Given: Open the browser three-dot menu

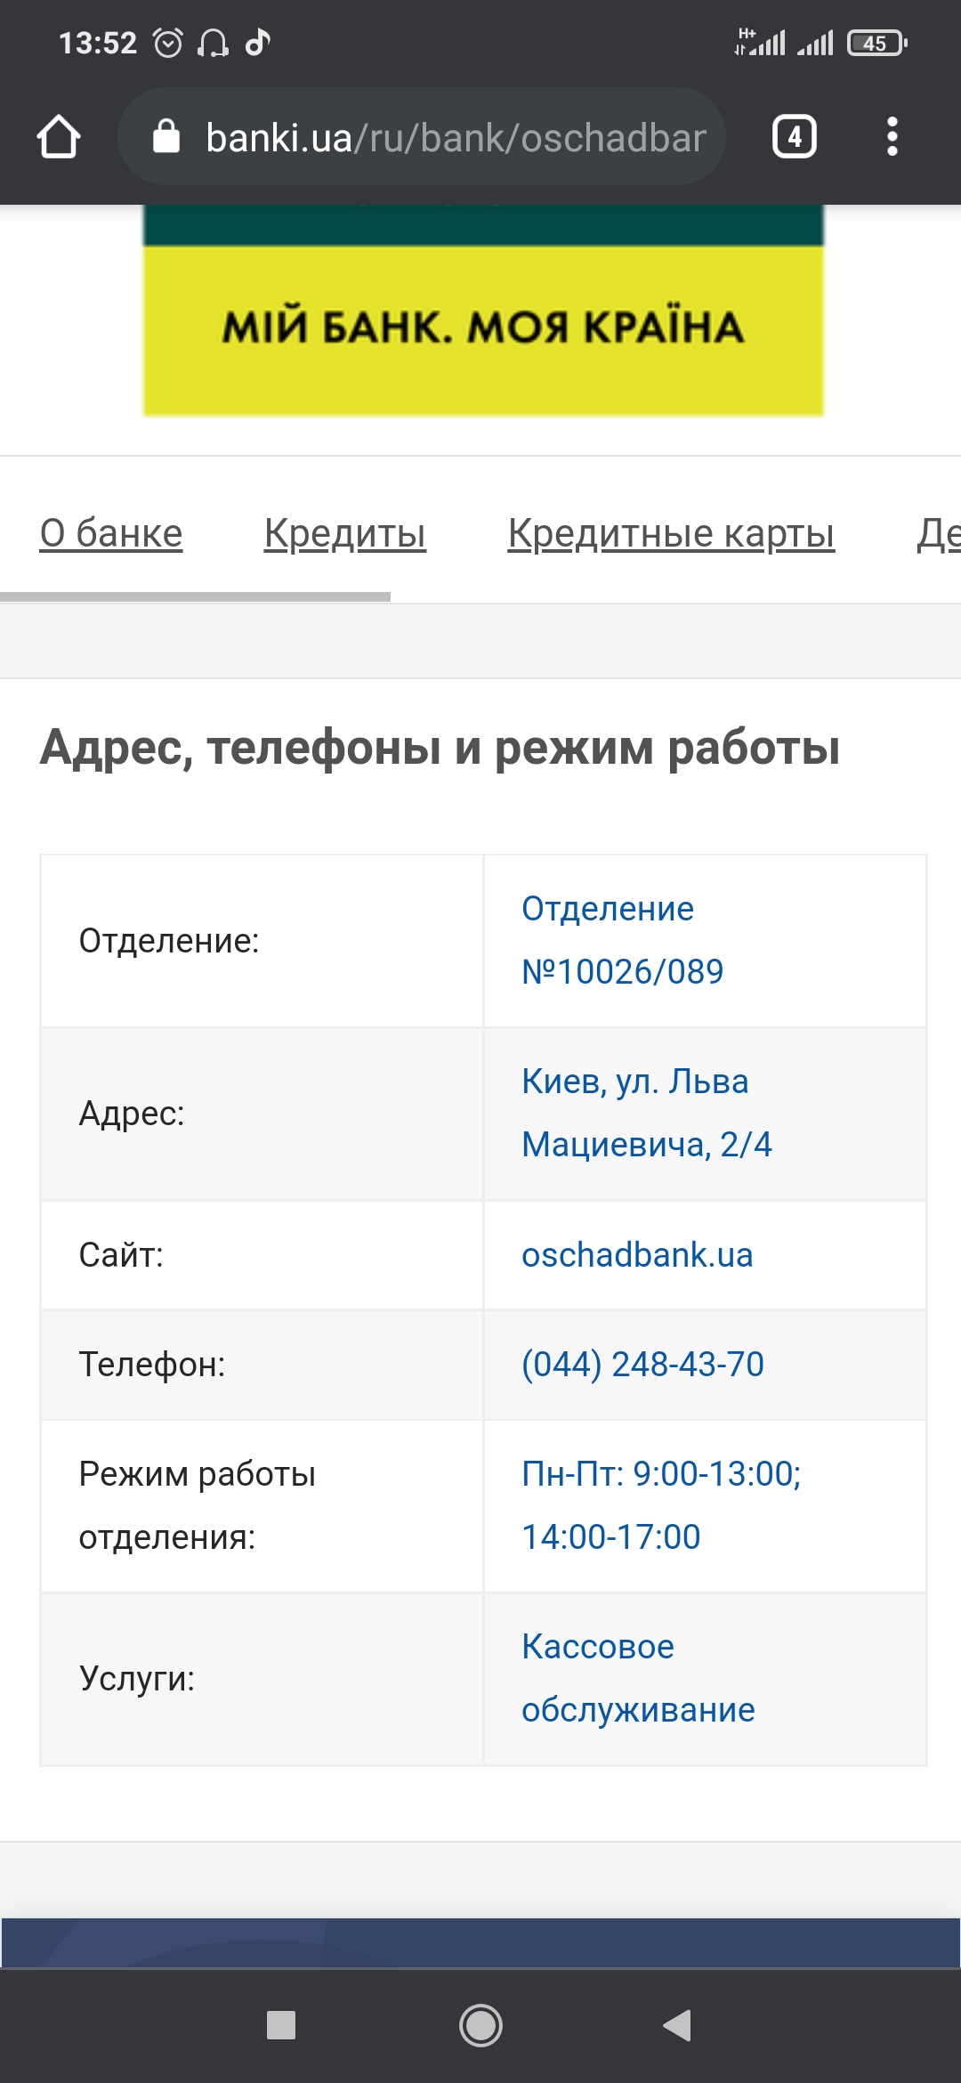Looking at the screenshot, I should click(x=892, y=137).
